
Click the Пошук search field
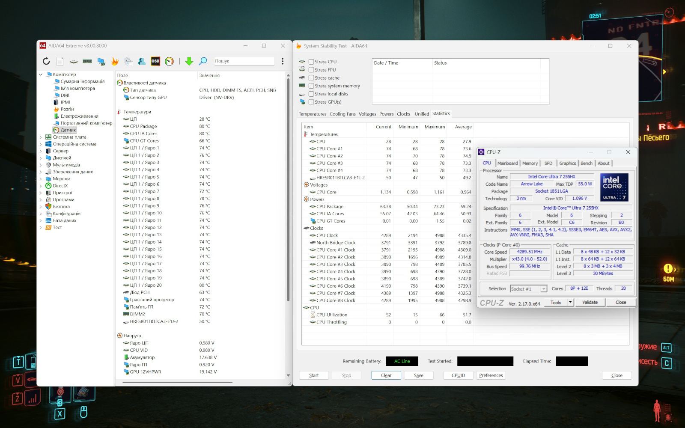coord(244,61)
